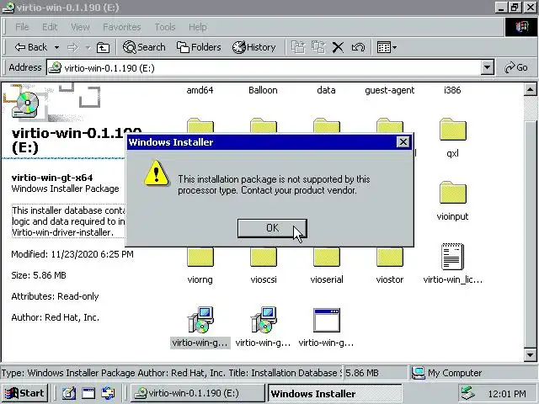Click the Balloon folder label
Screen dimensions: 539x404
pos(263,90)
